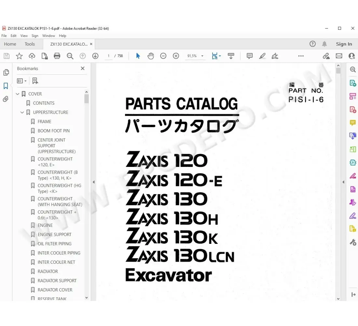Viewport: 358px width, 326px height.
Task: Zoom in using the plus magnifier icon
Action: pyautogui.click(x=176, y=56)
